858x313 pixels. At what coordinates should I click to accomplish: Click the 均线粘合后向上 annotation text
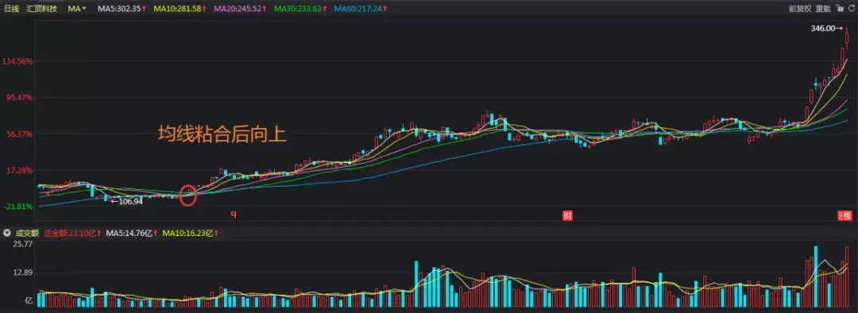click(x=222, y=134)
